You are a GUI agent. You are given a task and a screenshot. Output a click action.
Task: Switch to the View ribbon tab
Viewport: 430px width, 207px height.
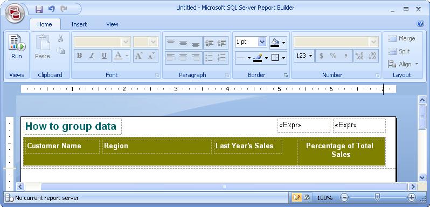click(x=112, y=24)
